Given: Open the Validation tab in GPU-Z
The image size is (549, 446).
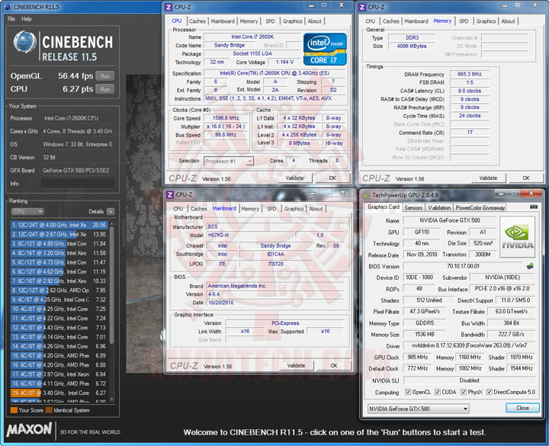Looking at the screenshot, I should (439, 207).
